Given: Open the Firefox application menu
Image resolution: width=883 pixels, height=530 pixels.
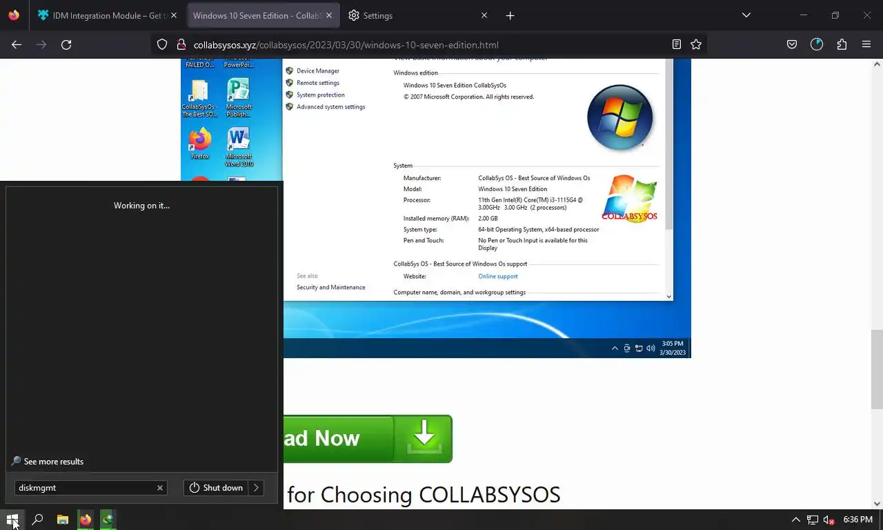Looking at the screenshot, I should 866,45.
